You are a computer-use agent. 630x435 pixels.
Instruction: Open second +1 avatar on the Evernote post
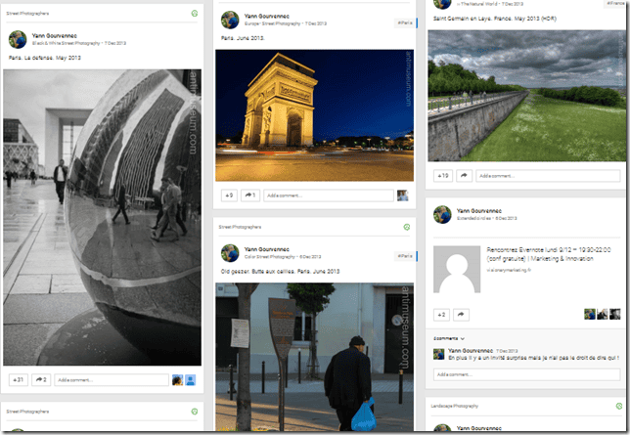pyautogui.click(x=603, y=314)
